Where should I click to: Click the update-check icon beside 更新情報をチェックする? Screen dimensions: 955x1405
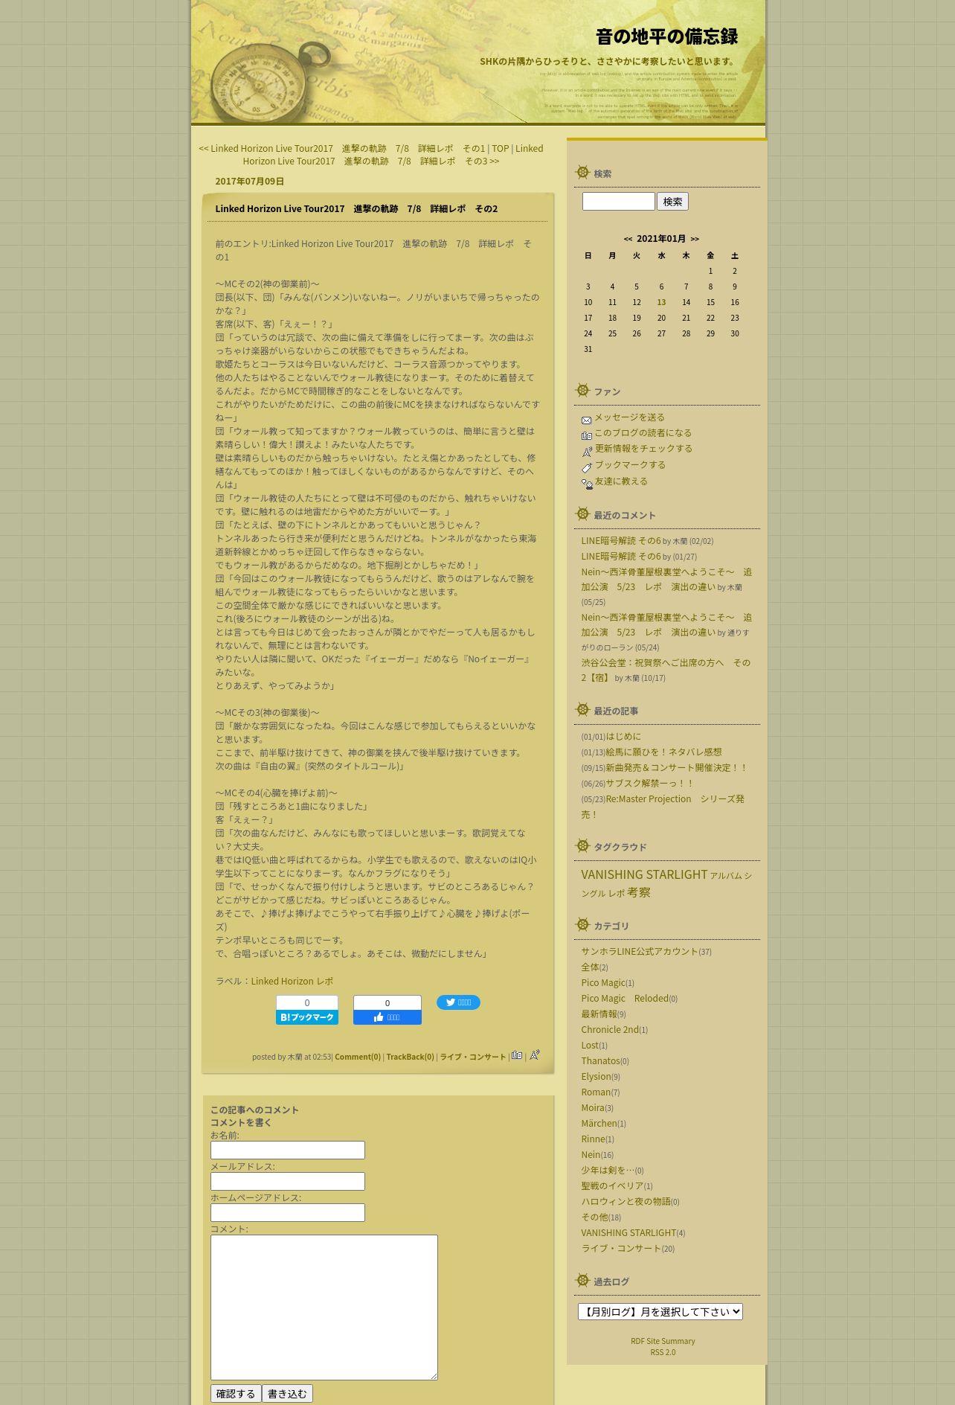587,452
